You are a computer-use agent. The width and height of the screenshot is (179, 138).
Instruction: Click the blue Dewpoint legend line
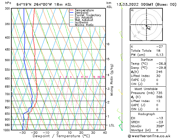72,12
